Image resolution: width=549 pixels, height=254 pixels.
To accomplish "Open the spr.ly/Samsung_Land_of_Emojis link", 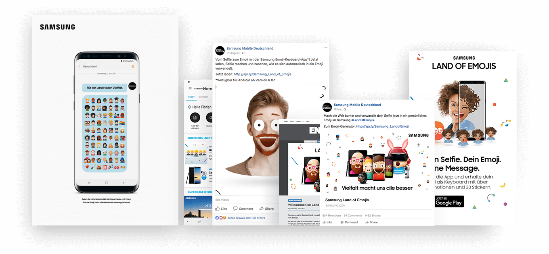I will coord(262,74).
